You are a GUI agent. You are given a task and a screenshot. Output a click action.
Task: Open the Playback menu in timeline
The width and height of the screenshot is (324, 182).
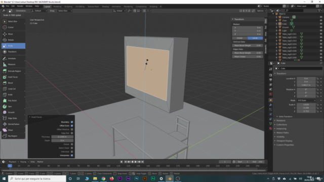(x=14, y=162)
